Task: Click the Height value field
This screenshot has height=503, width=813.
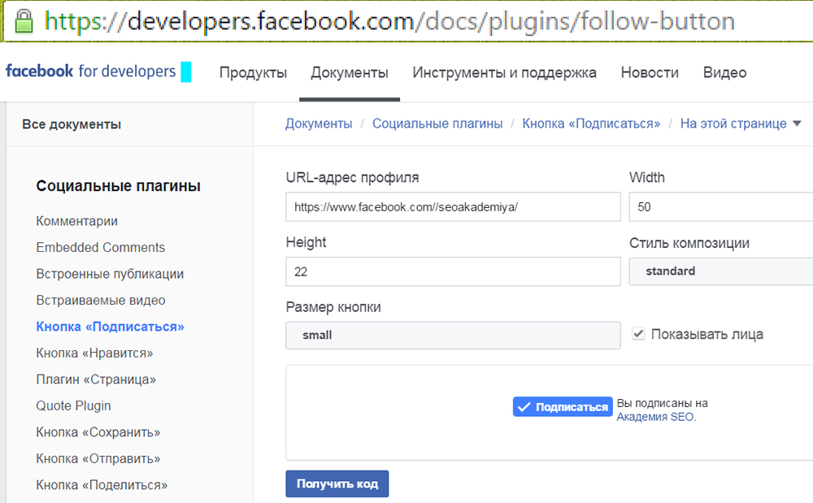Action: (452, 271)
